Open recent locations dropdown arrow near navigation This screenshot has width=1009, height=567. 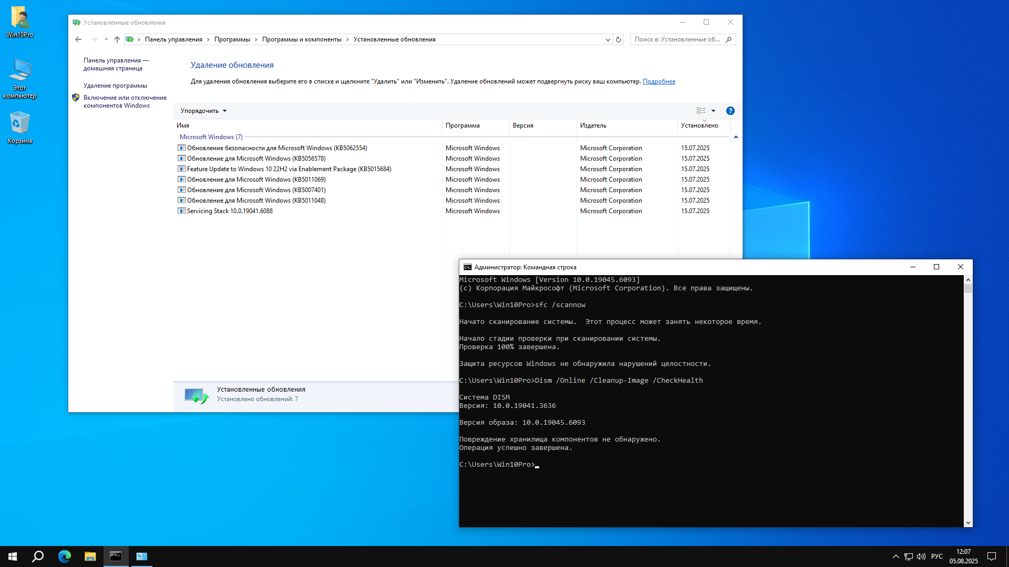tap(106, 39)
